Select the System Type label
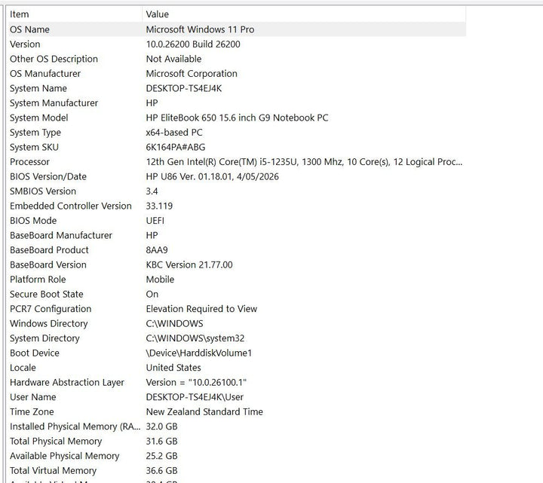 (35, 133)
